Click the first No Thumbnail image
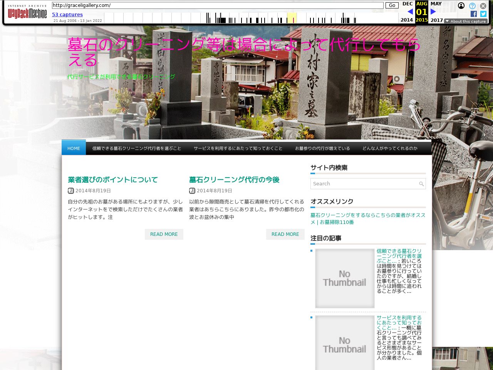This screenshot has width=493, height=370. (x=345, y=278)
